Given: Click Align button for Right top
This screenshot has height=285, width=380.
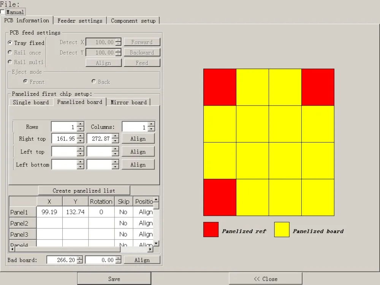Looking at the screenshot, I should click(x=138, y=139).
